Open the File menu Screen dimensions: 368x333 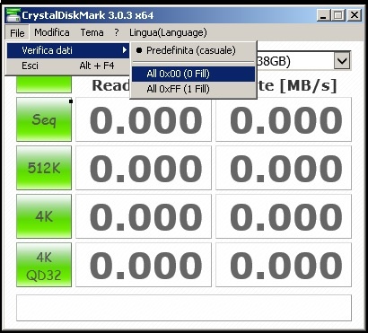17,32
